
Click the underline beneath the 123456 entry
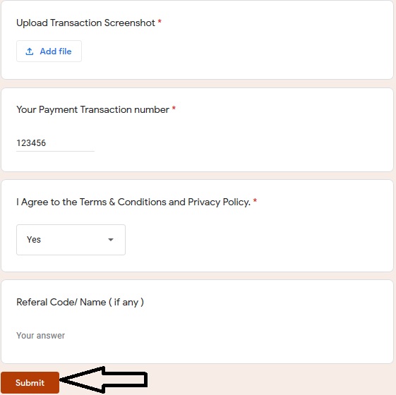[55, 151]
